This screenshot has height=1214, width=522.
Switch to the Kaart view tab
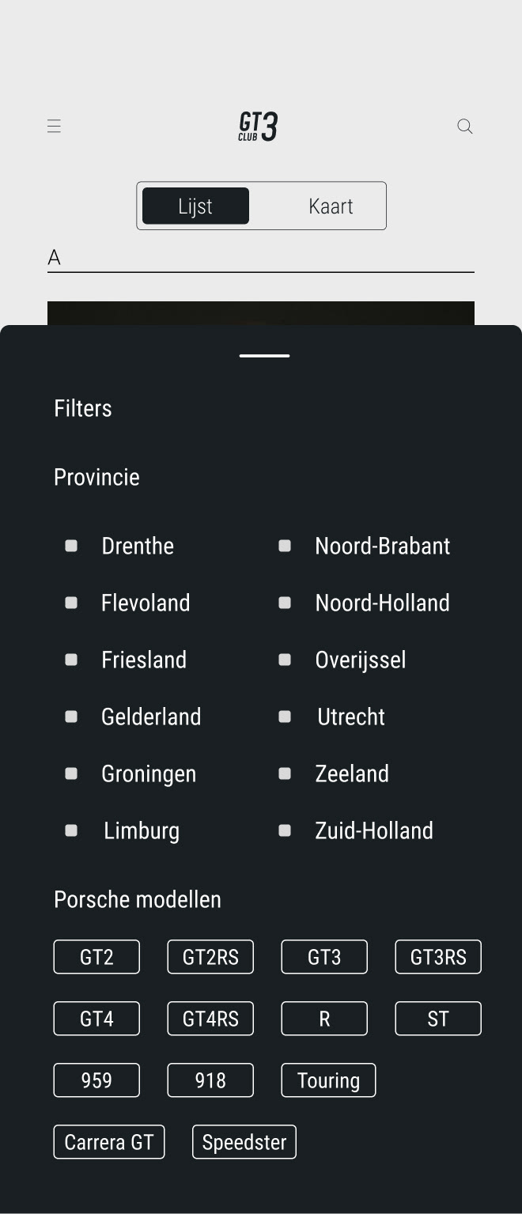point(331,206)
